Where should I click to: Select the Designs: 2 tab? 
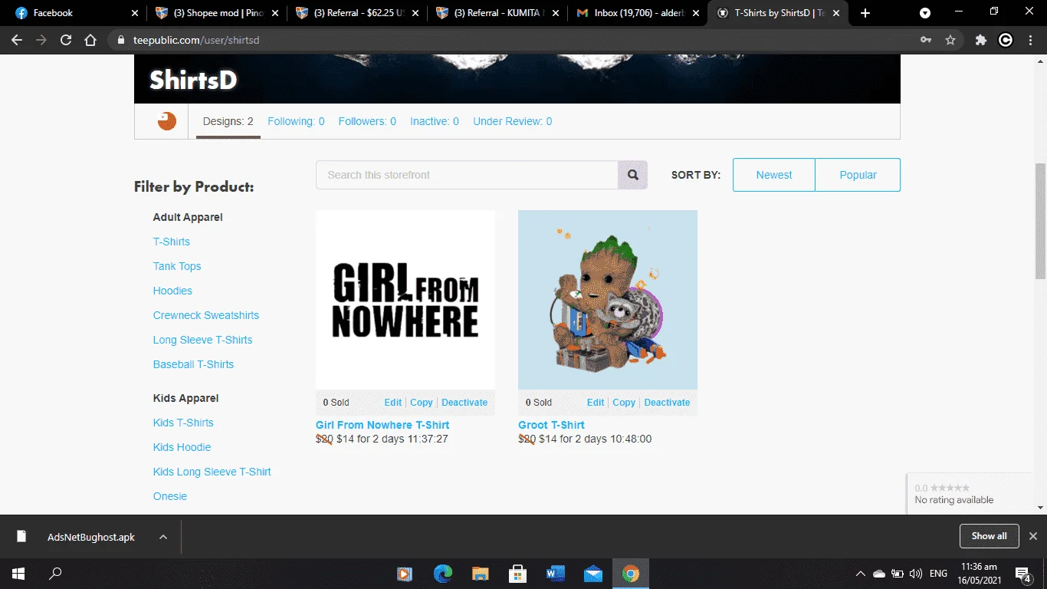pos(228,121)
